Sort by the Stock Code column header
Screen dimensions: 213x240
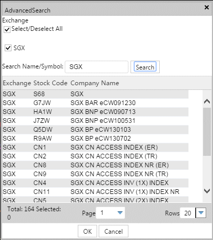point(50,83)
